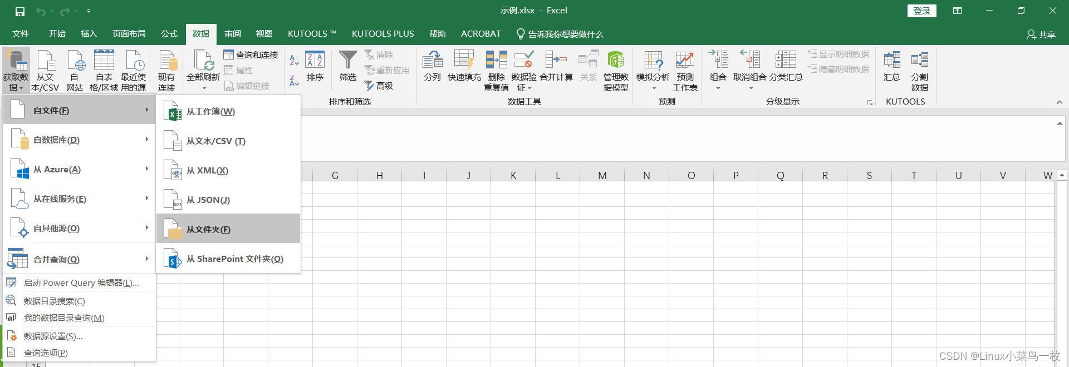Open Data Source Settings (数据源设置)

click(x=80, y=336)
